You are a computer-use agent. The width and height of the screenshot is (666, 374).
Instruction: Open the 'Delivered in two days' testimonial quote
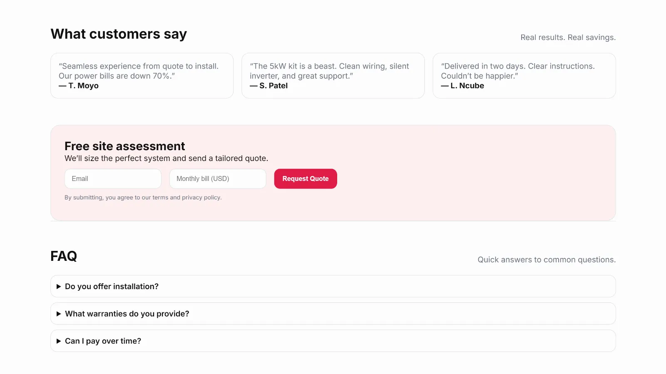click(517, 71)
